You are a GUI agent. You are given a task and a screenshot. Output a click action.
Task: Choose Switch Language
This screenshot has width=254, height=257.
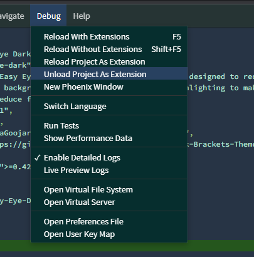click(x=109, y=107)
